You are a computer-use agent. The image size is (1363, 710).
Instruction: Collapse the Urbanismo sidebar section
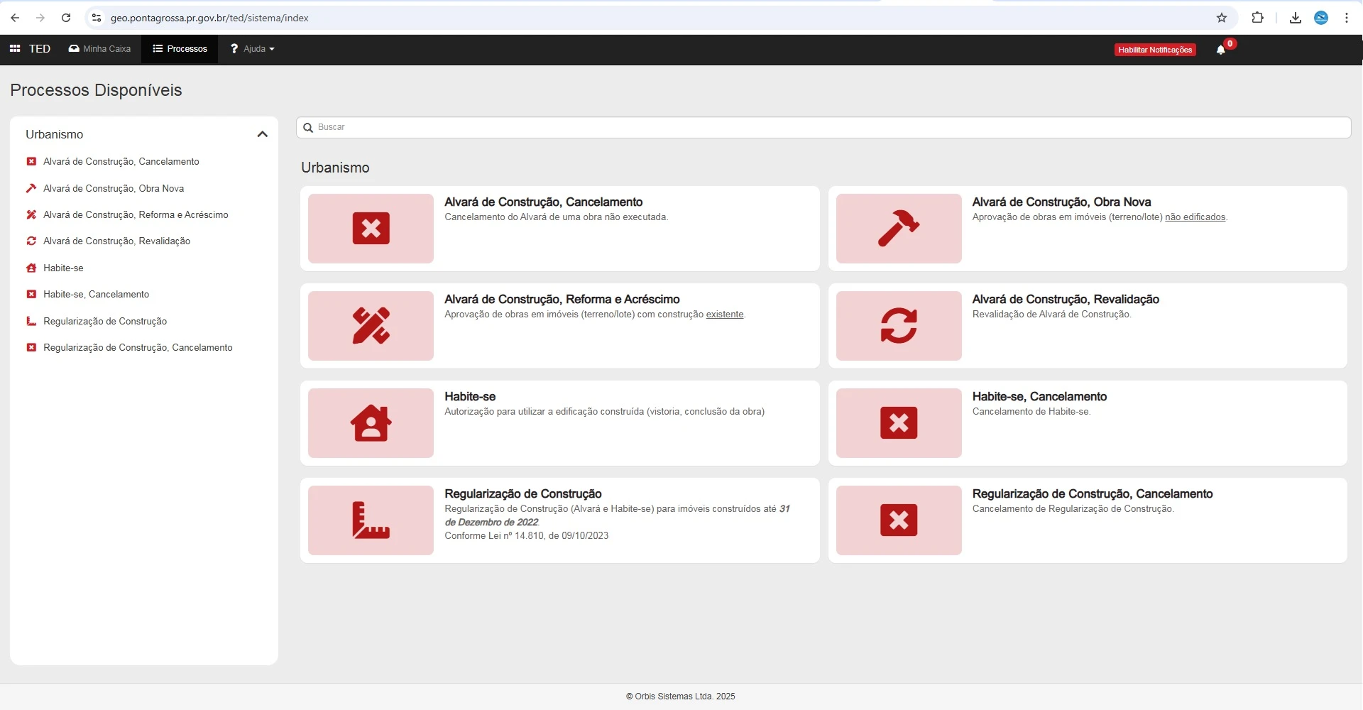(x=262, y=134)
